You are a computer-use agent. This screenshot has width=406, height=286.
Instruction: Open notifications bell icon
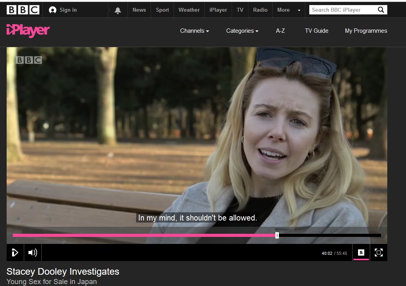tap(118, 10)
